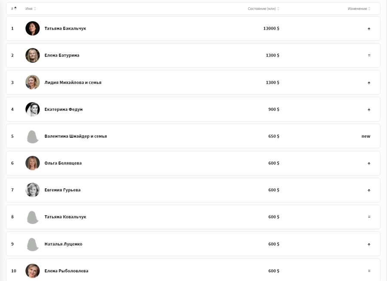Open Ольга Белявцева name link
This screenshot has height=281, width=387.
[x=63, y=163]
